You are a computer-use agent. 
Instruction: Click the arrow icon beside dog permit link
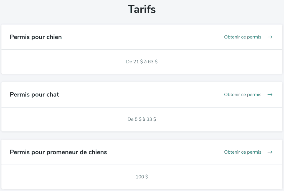tap(270, 37)
